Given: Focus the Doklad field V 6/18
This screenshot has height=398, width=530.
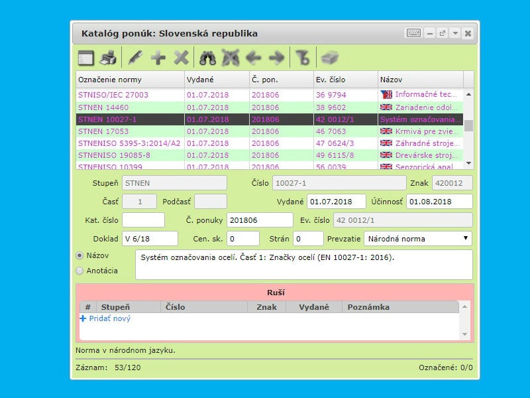Looking at the screenshot, I should pyautogui.click(x=150, y=239).
